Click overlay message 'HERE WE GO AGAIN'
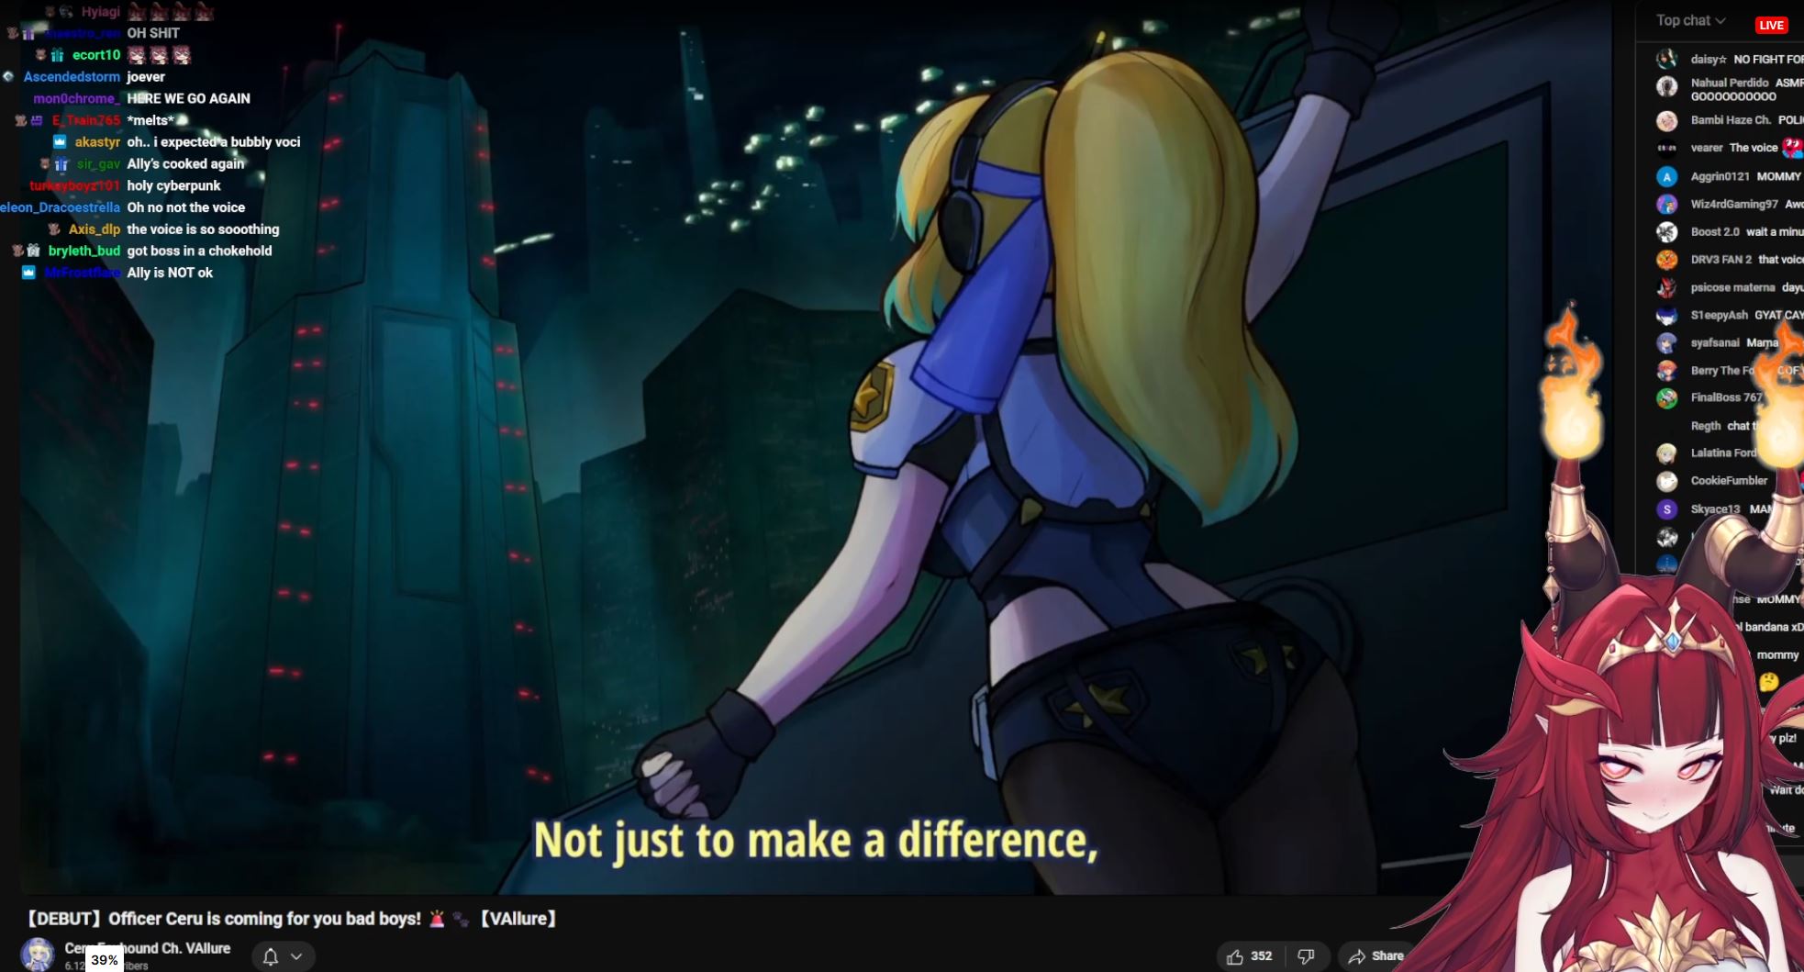Image resolution: width=1804 pixels, height=972 pixels. [188, 99]
